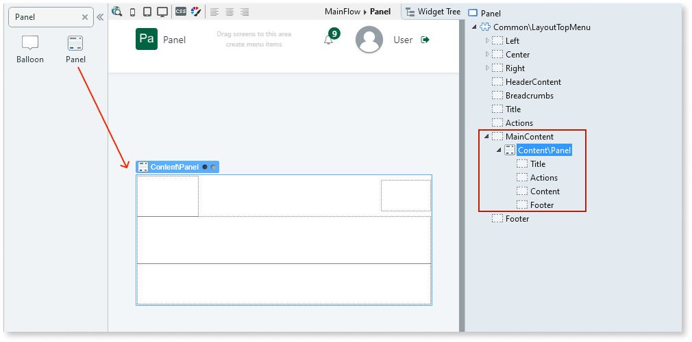
Task: Switch to tablet preview device icon
Action: click(x=147, y=12)
